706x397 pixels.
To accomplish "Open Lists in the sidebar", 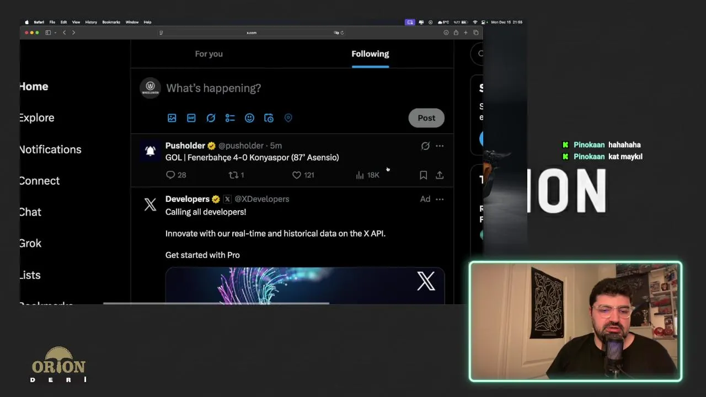I will 30,275.
